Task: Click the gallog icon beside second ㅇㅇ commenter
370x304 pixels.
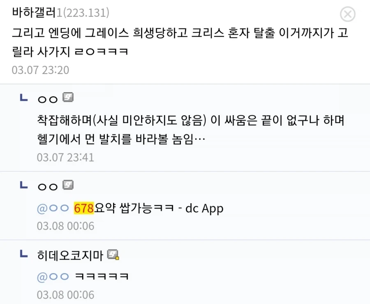Action: click(x=68, y=185)
